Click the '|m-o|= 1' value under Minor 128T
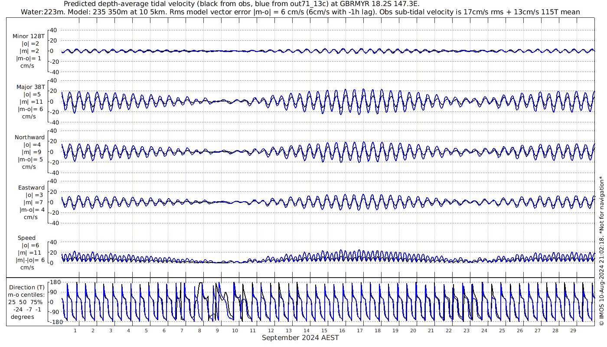Image resolution: width=607 pixels, height=347 pixels. (x=29, y=59)
